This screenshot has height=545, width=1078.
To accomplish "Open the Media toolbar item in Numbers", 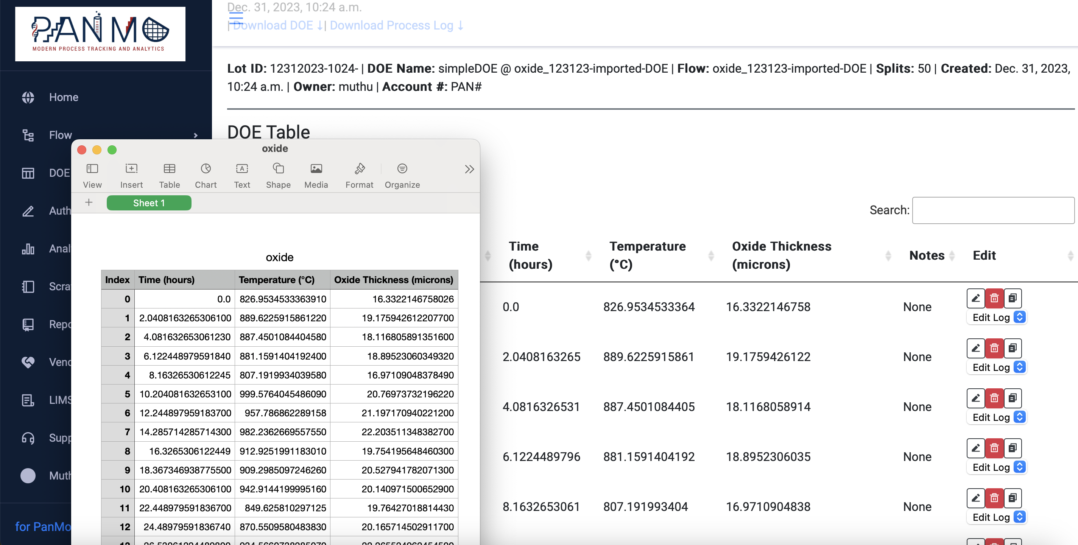I will point(316,176).
